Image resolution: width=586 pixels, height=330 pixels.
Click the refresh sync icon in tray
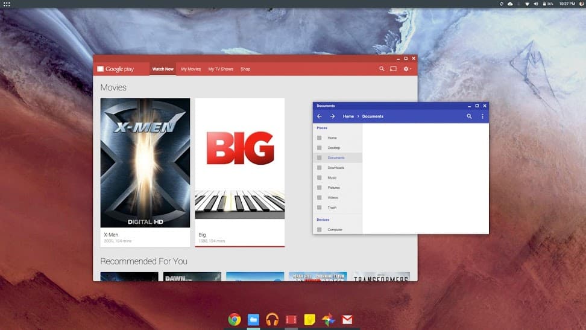tap(502, 4)
